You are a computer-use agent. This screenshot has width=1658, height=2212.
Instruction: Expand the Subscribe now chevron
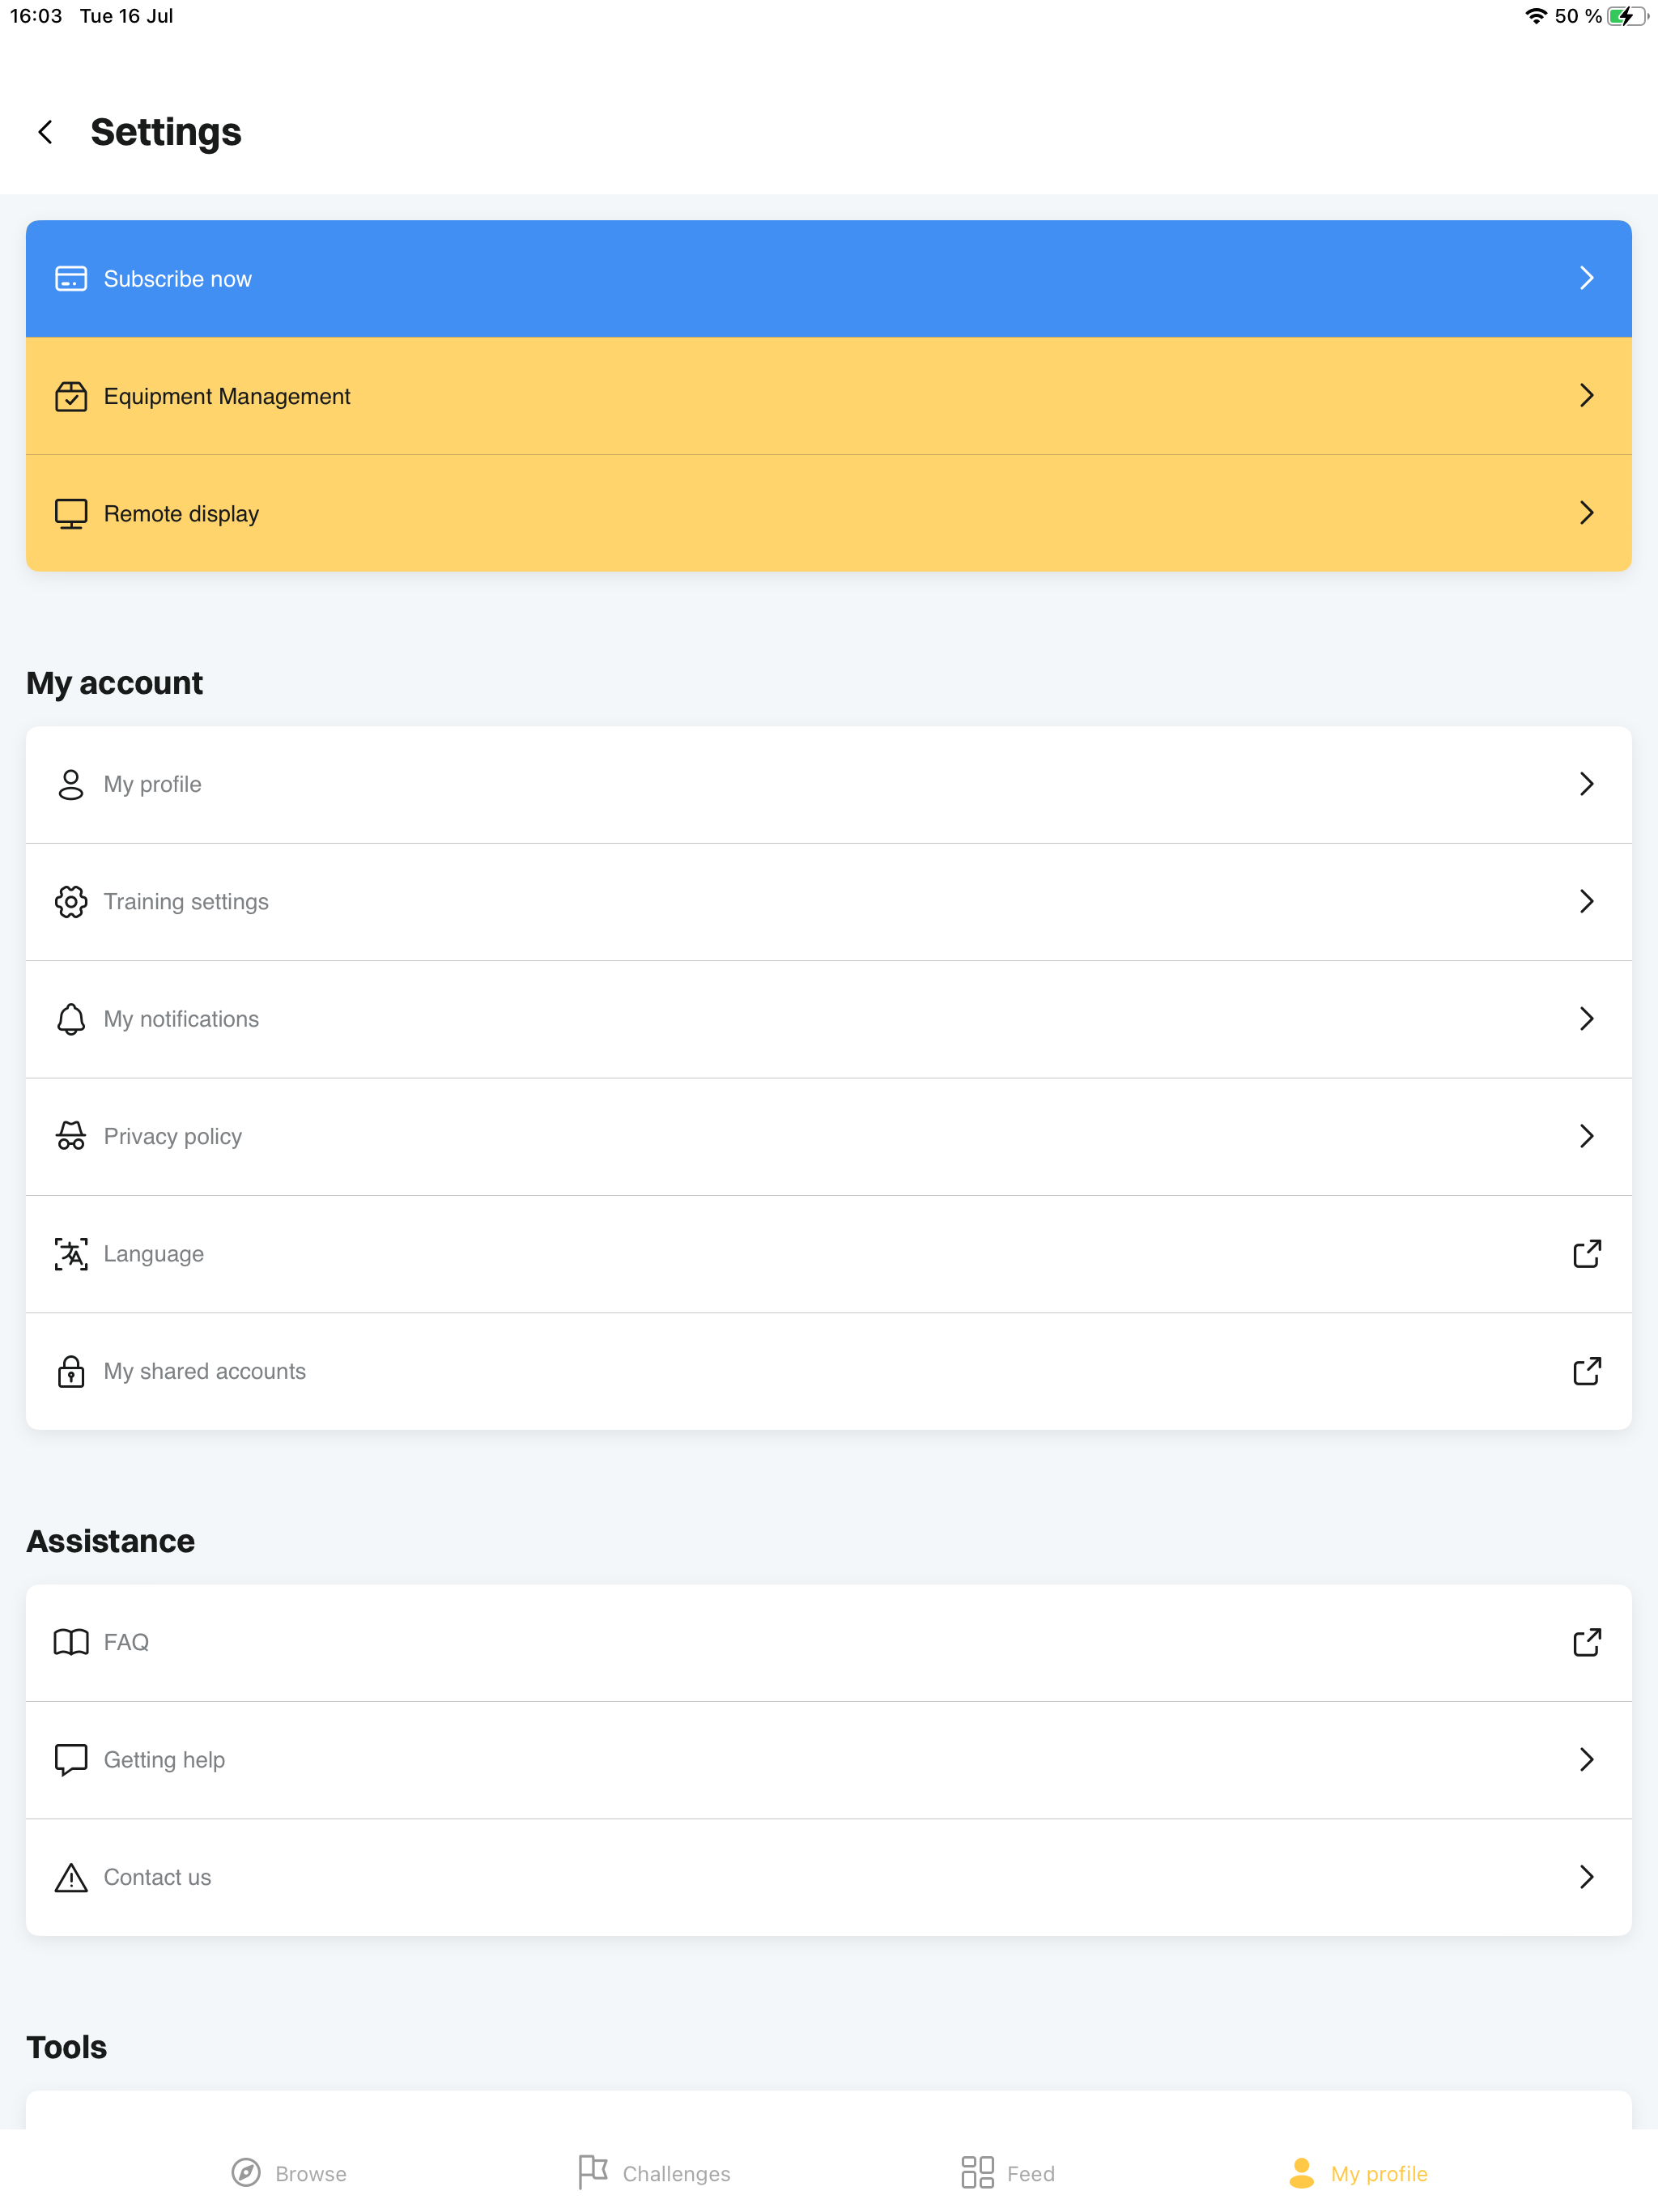click(1587, 278)
